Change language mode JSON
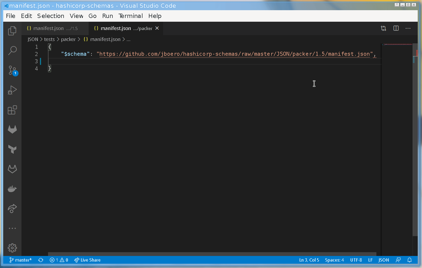 tap(384, 260)
